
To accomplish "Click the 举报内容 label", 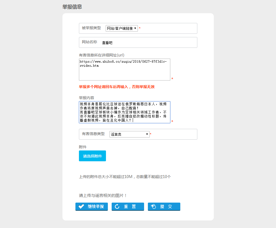I will (87, 98).
